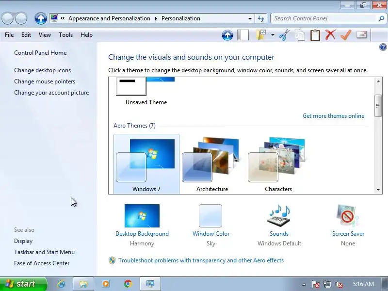The width and height of the screenshot is (388, 291).
Task: Click the 5:16 AM clock
Action: (363, 284)
